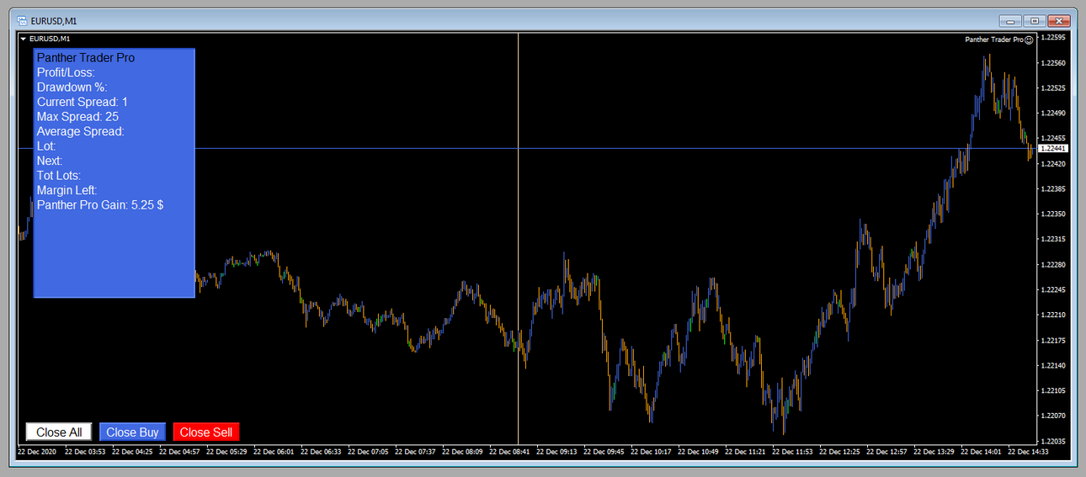Click the Current Spread: 1 line
The height and width of the screenshot is (477, 1086).
tap(83, 102)
